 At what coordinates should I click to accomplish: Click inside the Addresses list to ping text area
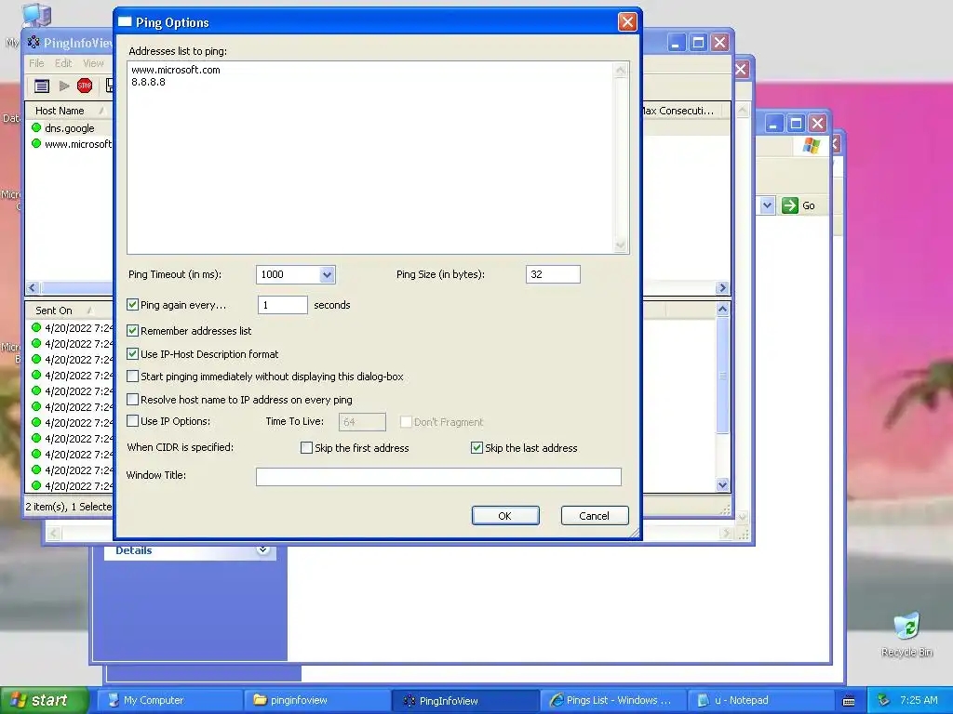370,158
